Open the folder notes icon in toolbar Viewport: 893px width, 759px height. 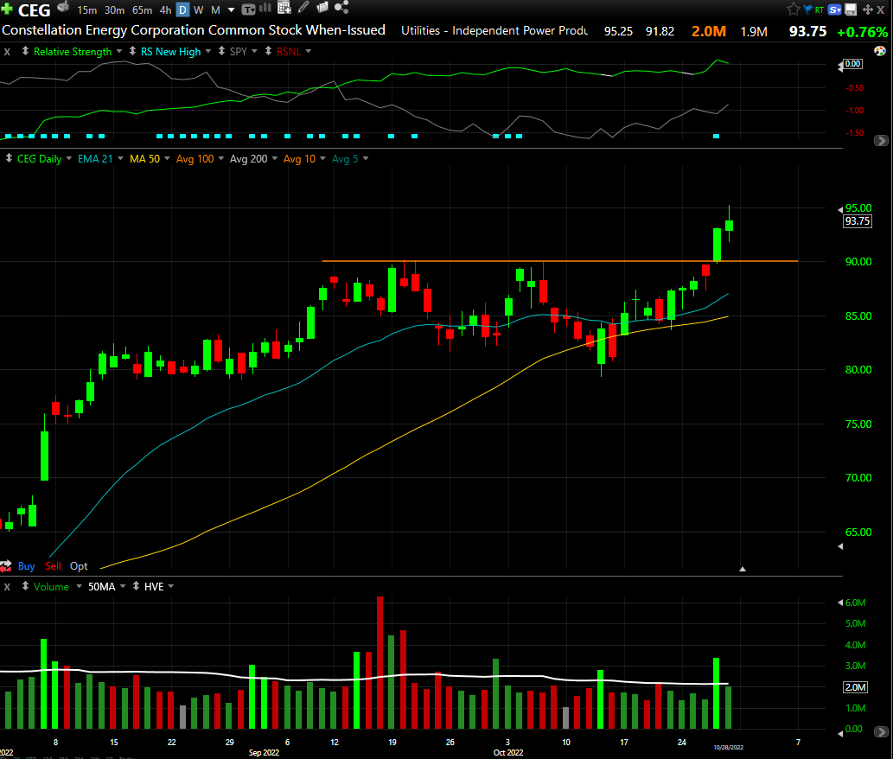click(322, 8)
